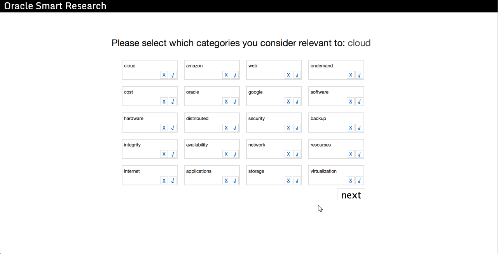This screenshot has height=254, width=498.
Task: Reject ondemand category using its X icon
Action: [x=351, y=75]
